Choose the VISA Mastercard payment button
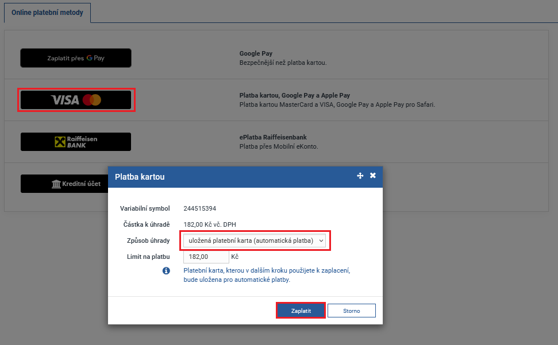The image size is (558, 345). coord(76,100)
